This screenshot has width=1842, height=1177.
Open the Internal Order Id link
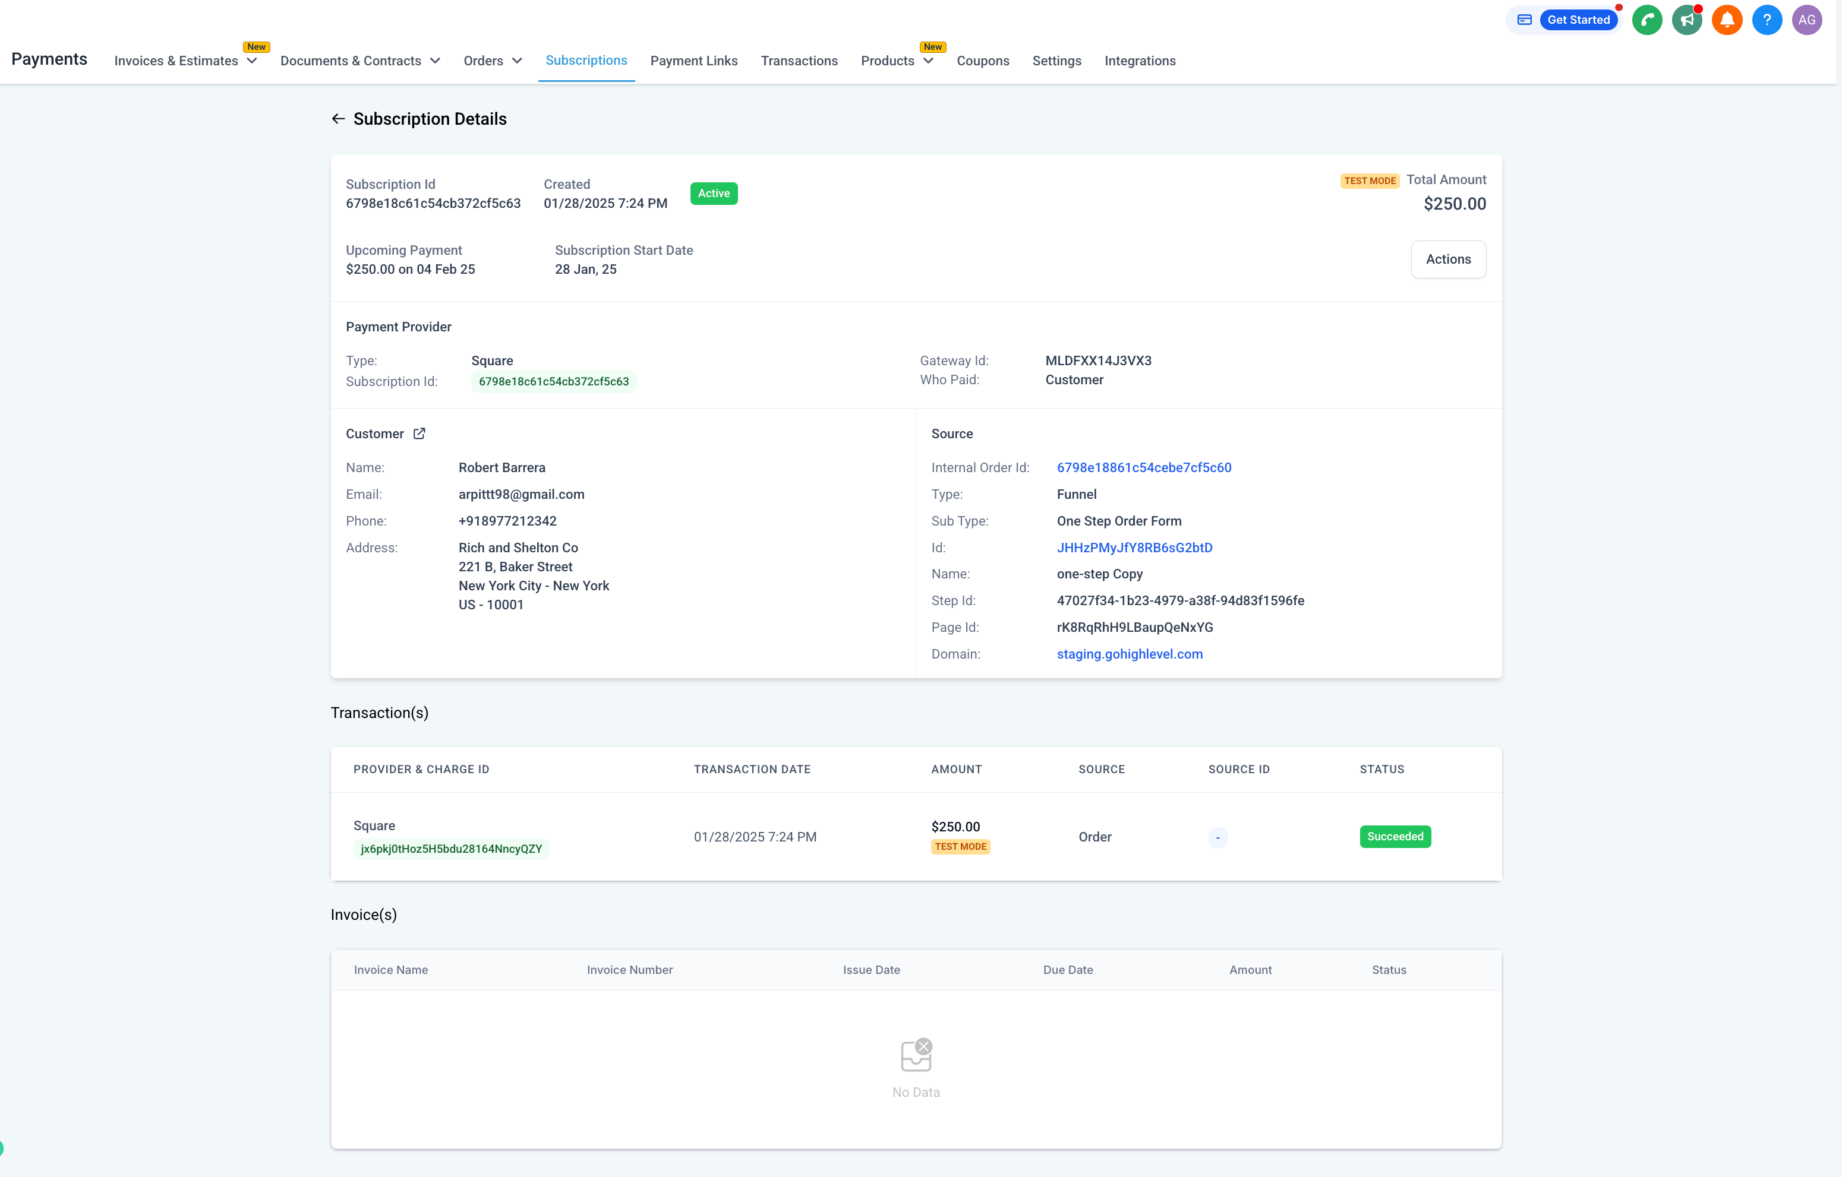point(1144,468)
